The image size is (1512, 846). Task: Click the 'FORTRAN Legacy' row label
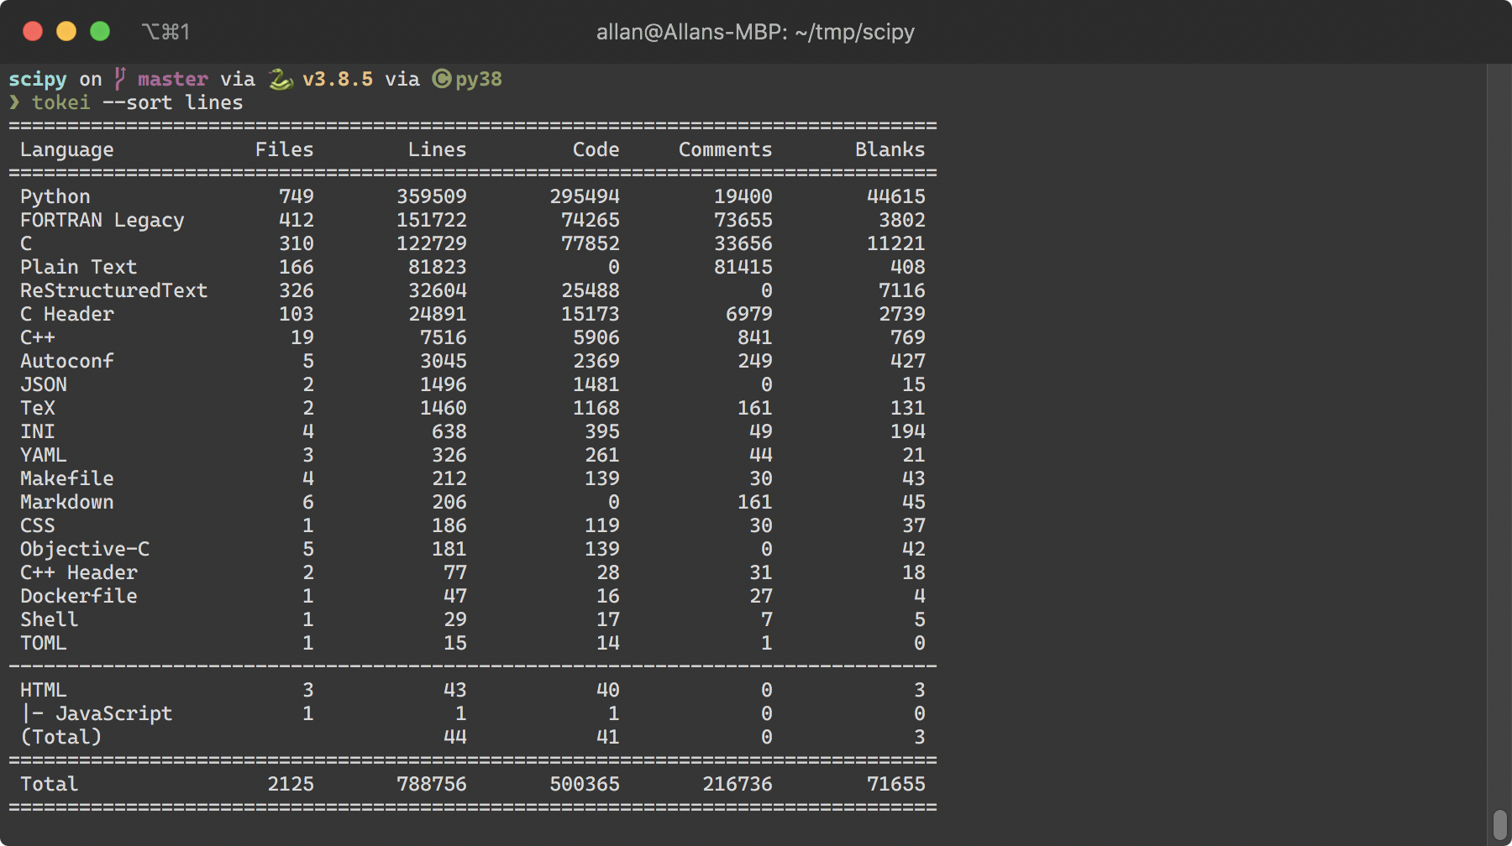click(x=102, y=221)
